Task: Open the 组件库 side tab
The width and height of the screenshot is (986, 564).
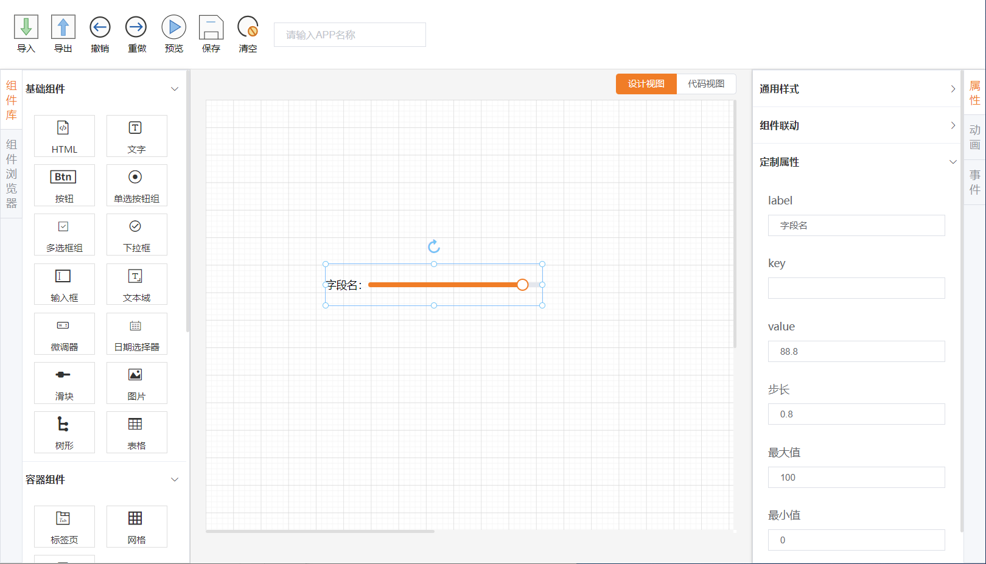Action: 12,100
